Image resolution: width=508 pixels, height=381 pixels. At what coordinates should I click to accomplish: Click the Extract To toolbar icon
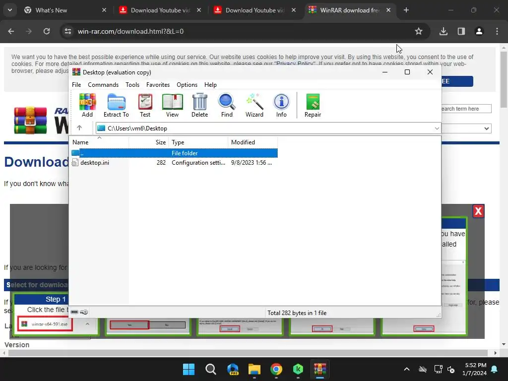click(x=116, y=105)
